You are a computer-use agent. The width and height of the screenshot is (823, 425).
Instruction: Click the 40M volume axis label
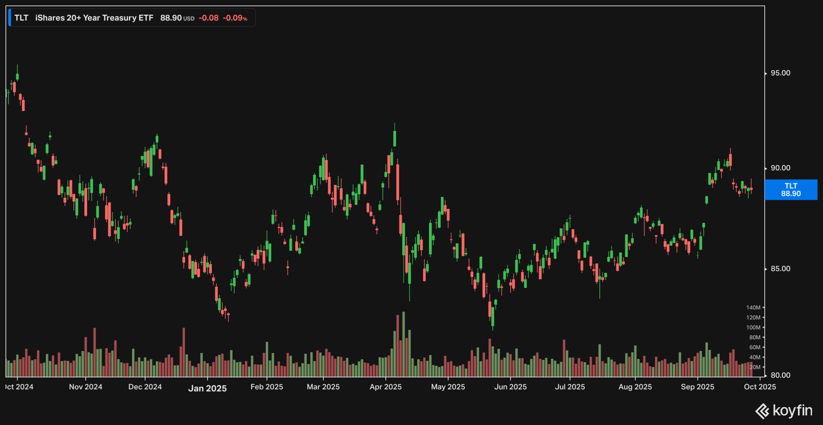tap(755, 357)
